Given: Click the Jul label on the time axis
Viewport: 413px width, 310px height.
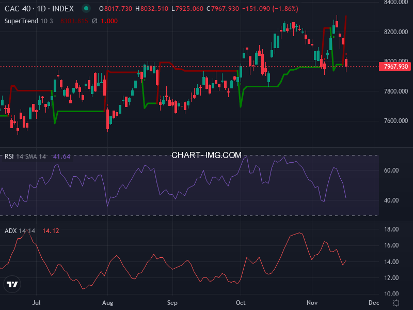Looking at the screenshot, I should click(37, 303).
